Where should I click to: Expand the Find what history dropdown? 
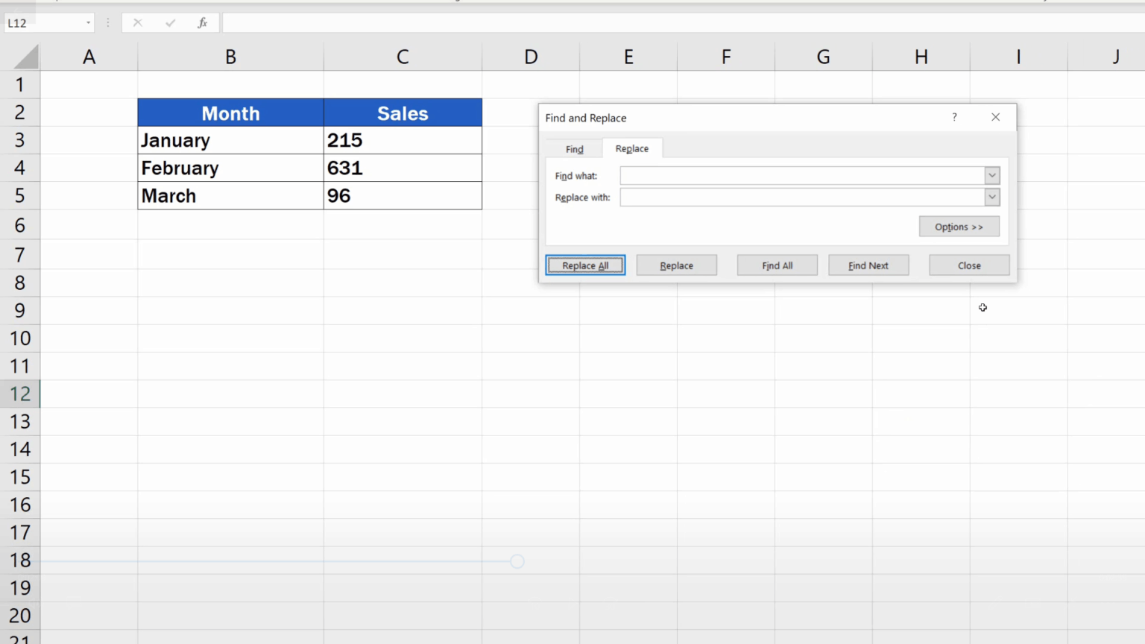991,175
